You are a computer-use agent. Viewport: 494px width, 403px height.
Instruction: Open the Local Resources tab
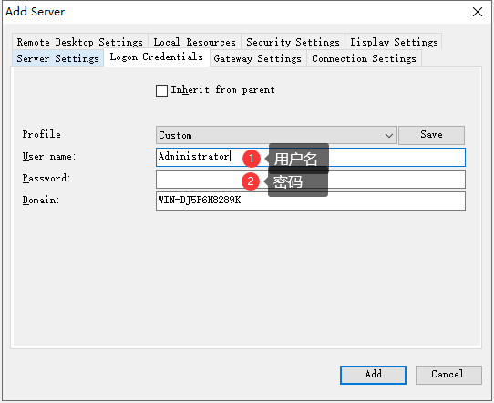[194, 42]
